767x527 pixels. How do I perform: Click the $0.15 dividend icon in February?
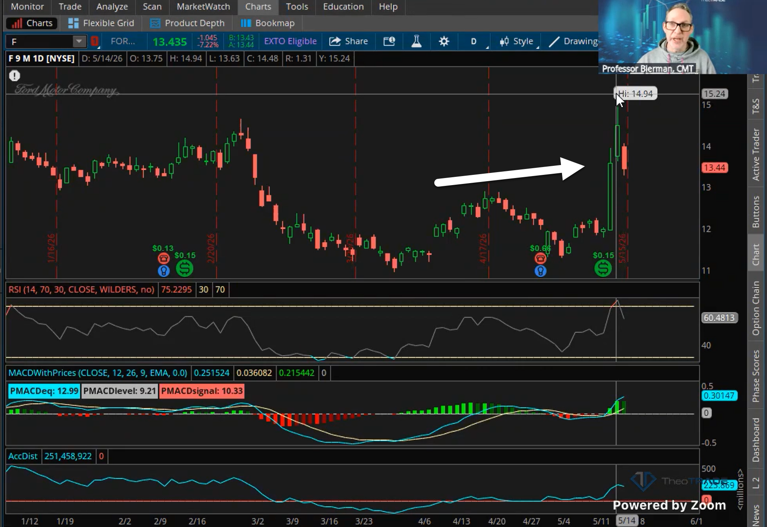(x=184, y=268)
